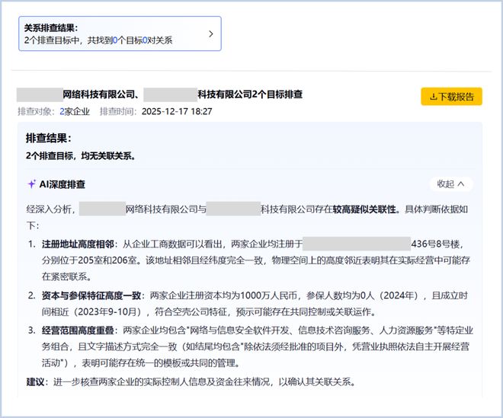This screenshot has height=418, width=503.
Task: Download the report via 下载报告 button
Action: [451, 97]
